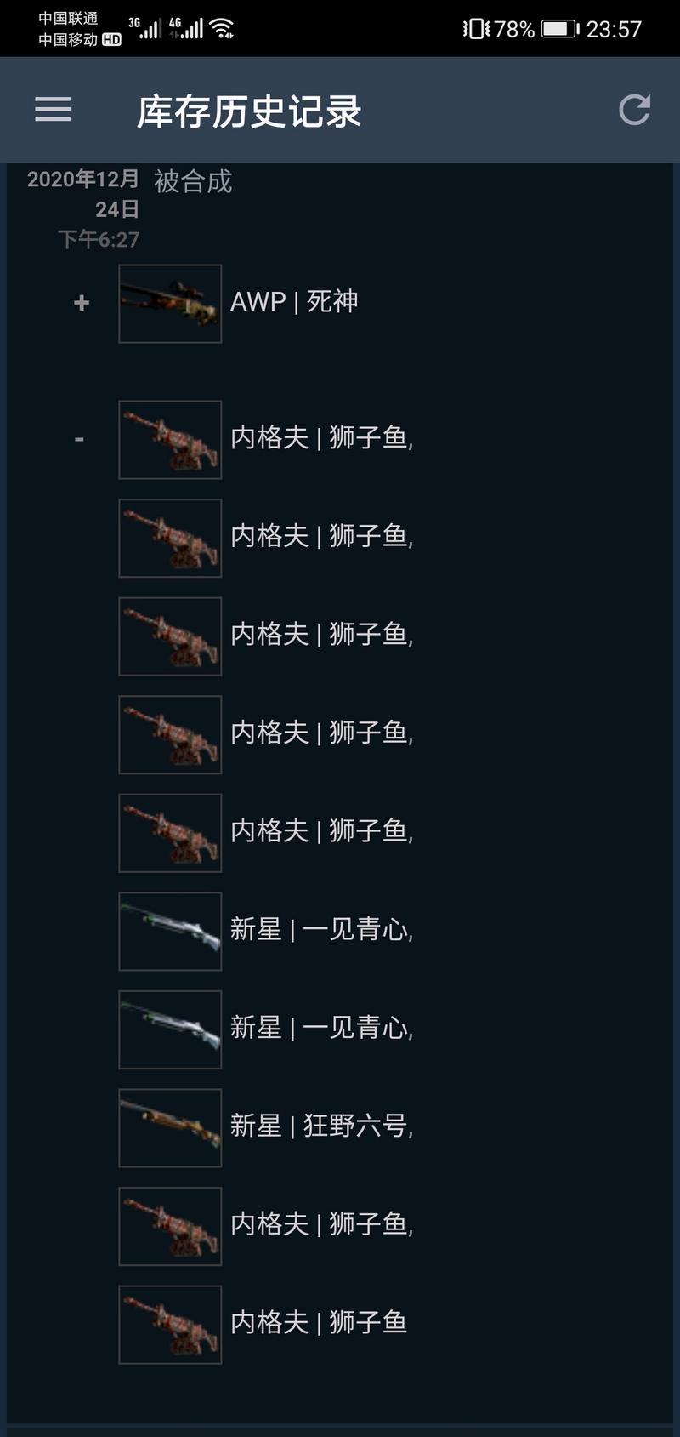This screenshot has height=1437, width=680.
Task: Tap the last 内格夫 | 狮子鱼 name without comma
Action: coord(319,1322)
